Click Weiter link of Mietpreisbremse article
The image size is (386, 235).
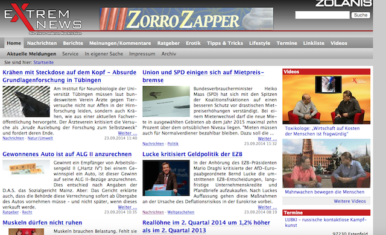267,139
